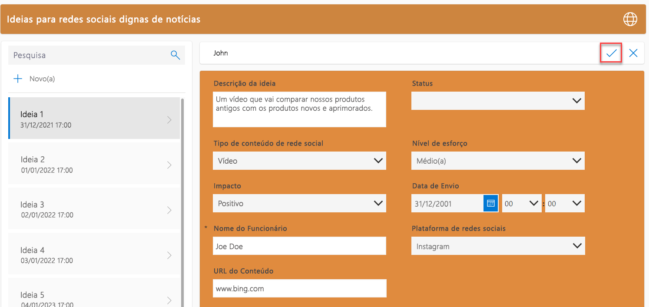The height and width of the screenshot is (307, 649).
Task: Click the Novo(a) button text
Action: [42, 79]
